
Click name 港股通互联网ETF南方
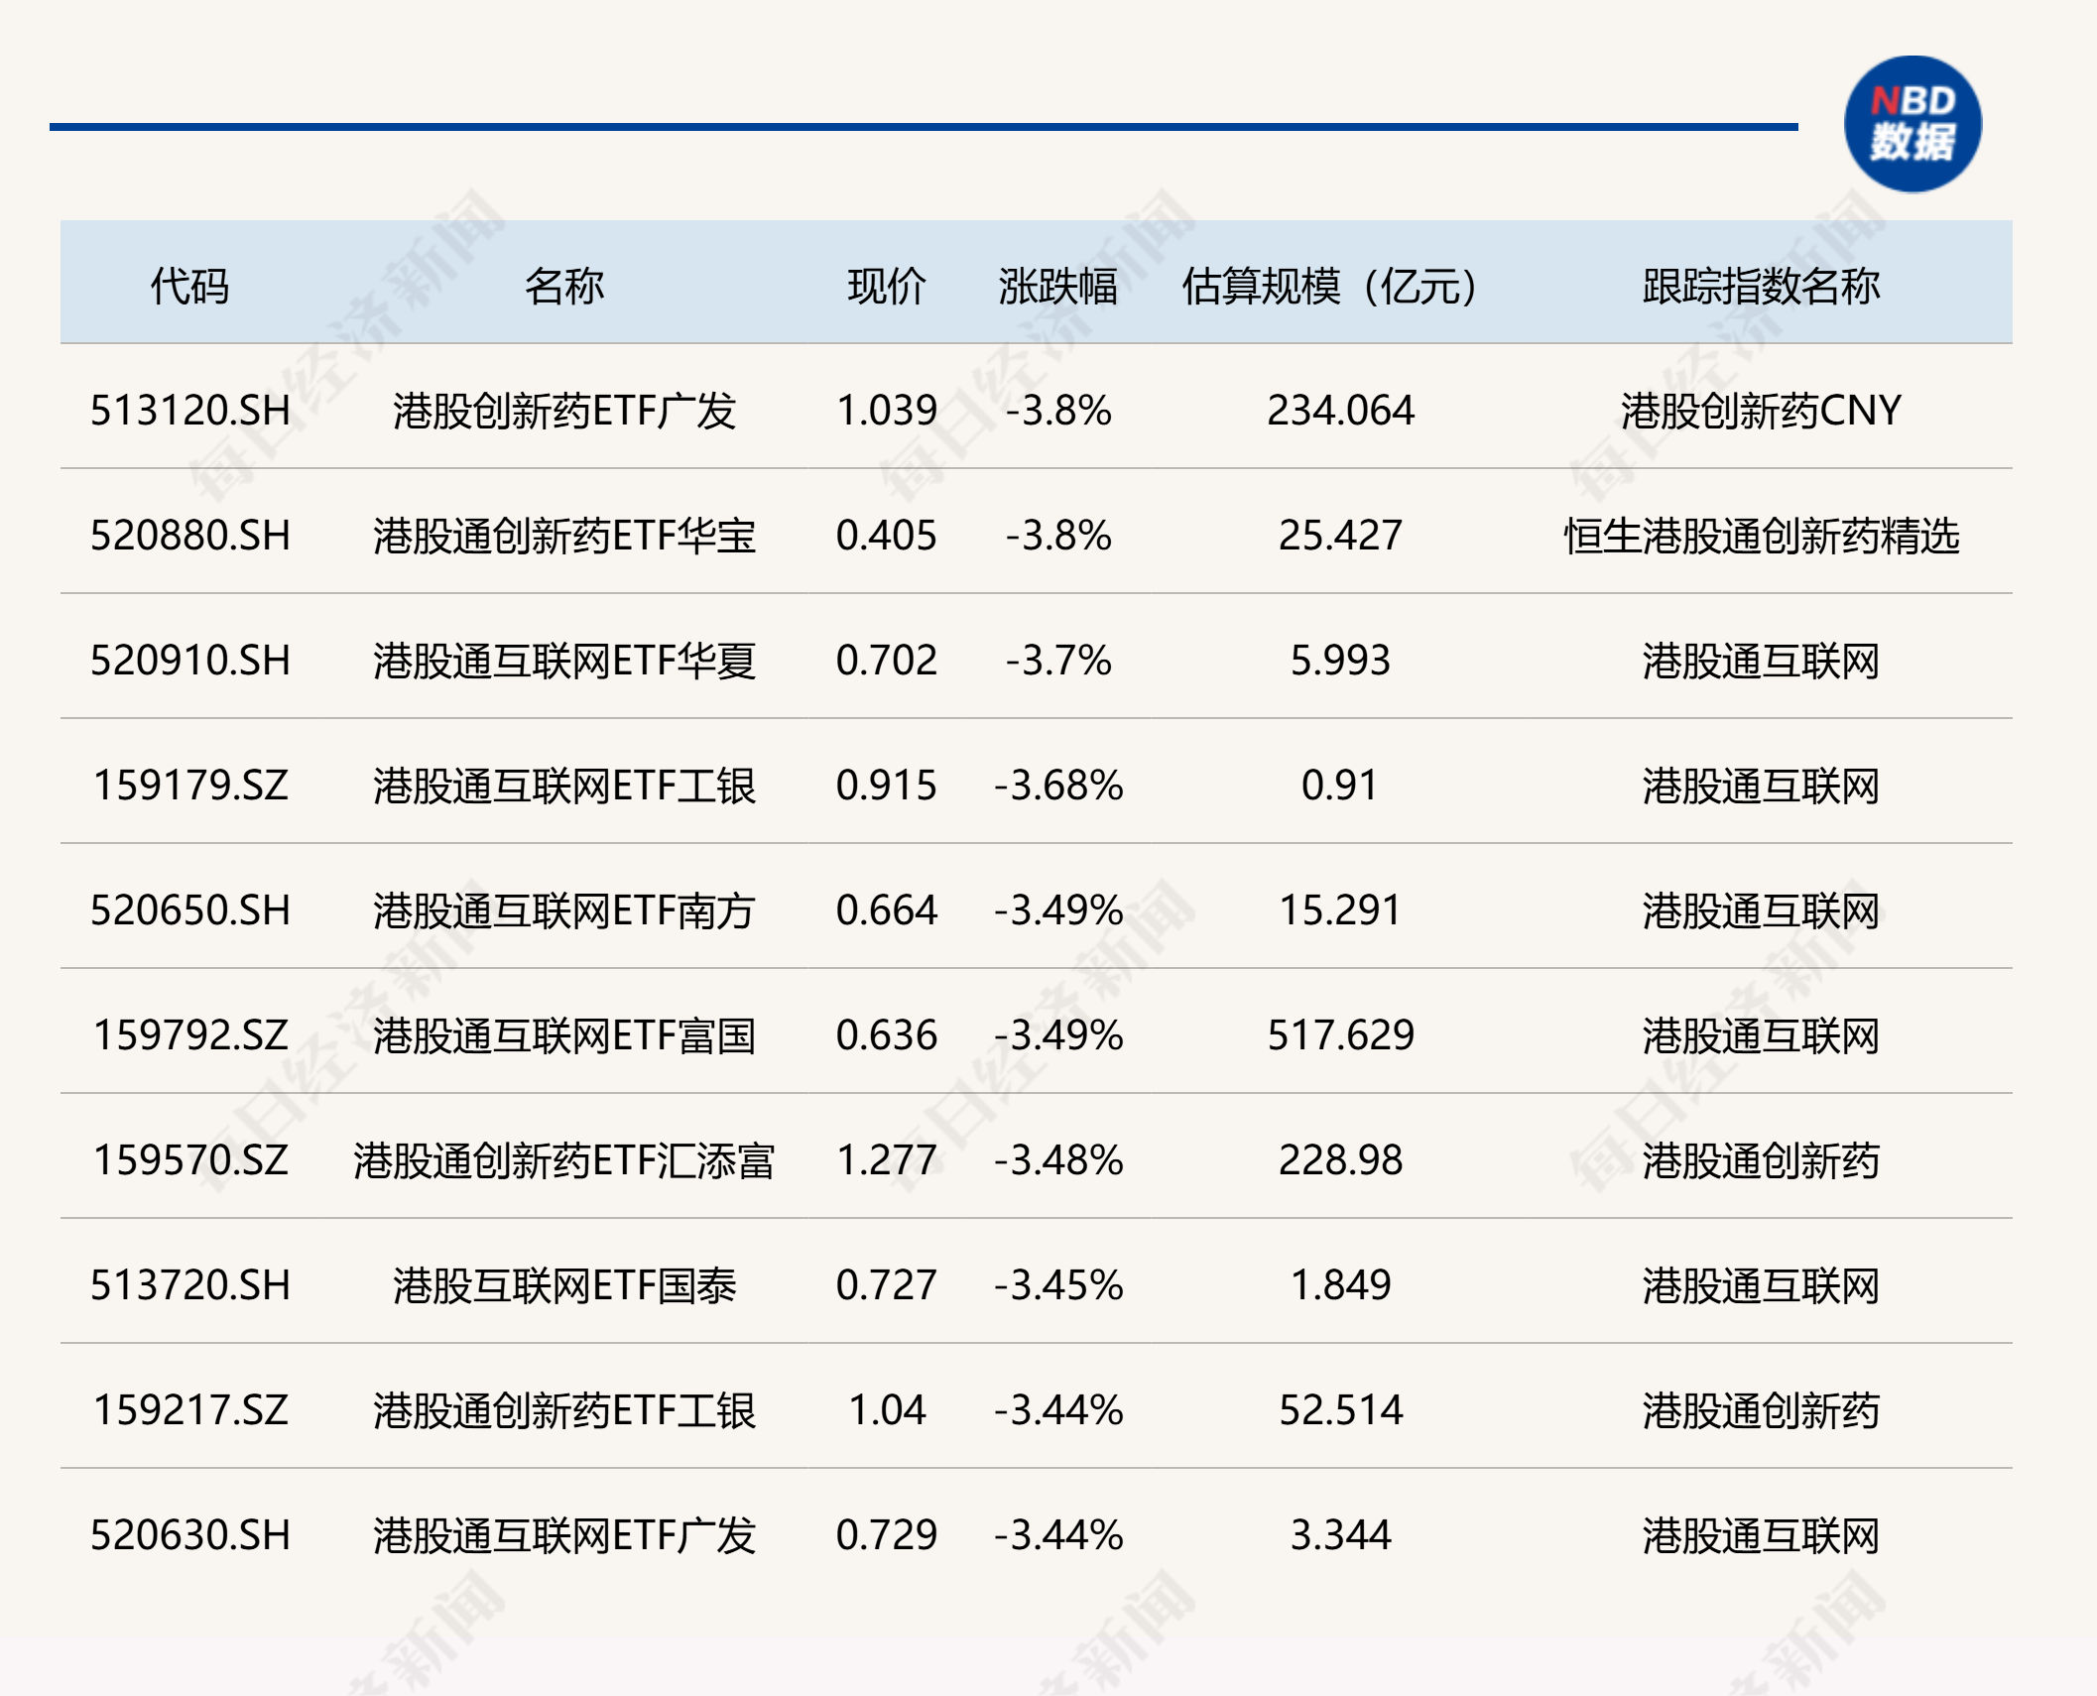point(564,910)
